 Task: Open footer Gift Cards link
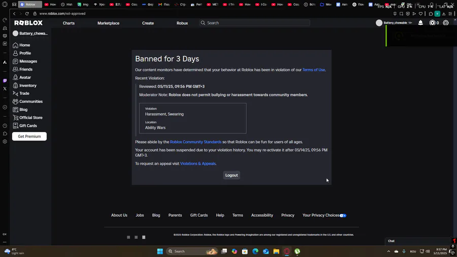199,215
